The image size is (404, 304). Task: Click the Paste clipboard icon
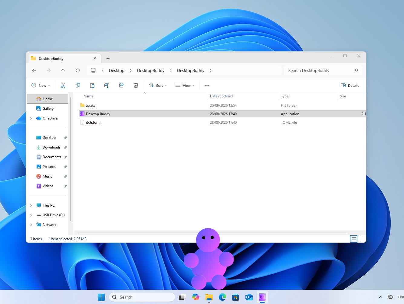click(x=92, y=86)
